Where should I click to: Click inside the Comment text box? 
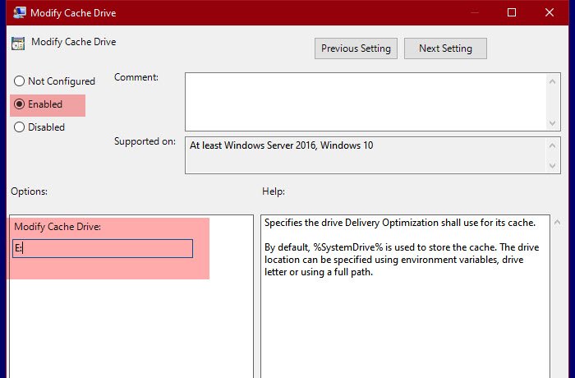pyautogui.click(x=365, y=101)
